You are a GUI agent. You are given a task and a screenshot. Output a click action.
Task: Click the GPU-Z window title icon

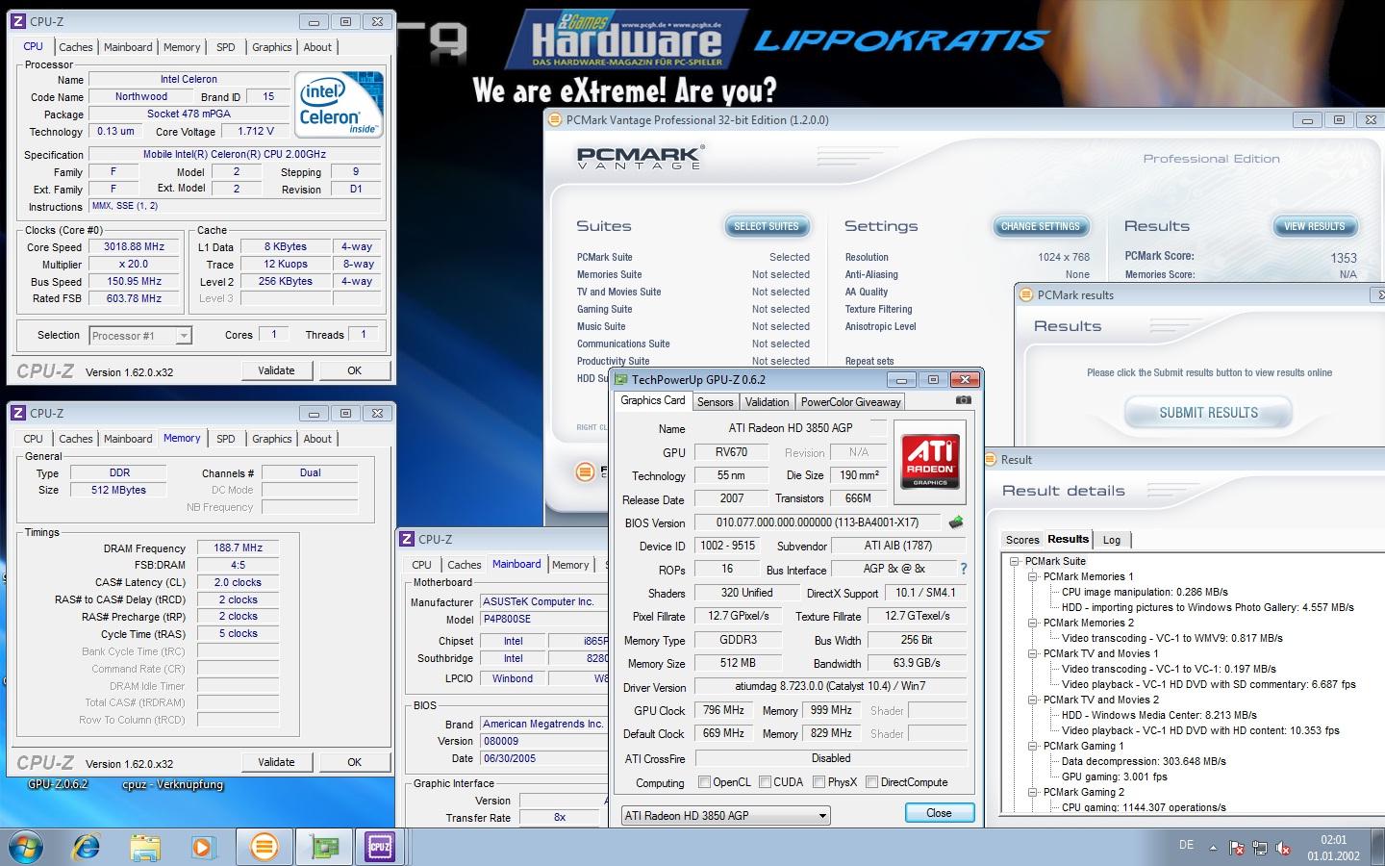pyautogui.click(x=620, y=379)
